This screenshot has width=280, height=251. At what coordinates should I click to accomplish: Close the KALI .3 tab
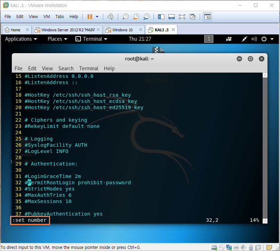pyautogui.click(x=173, y=30)
